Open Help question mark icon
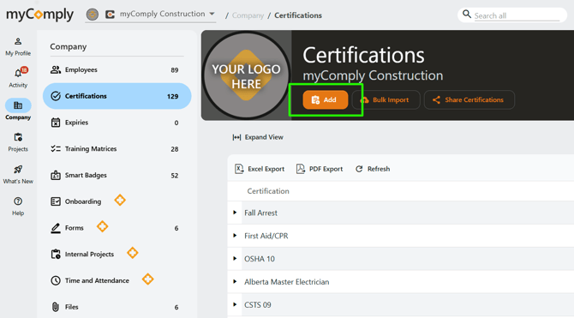The image size is (574, 318). coord(18,201)
